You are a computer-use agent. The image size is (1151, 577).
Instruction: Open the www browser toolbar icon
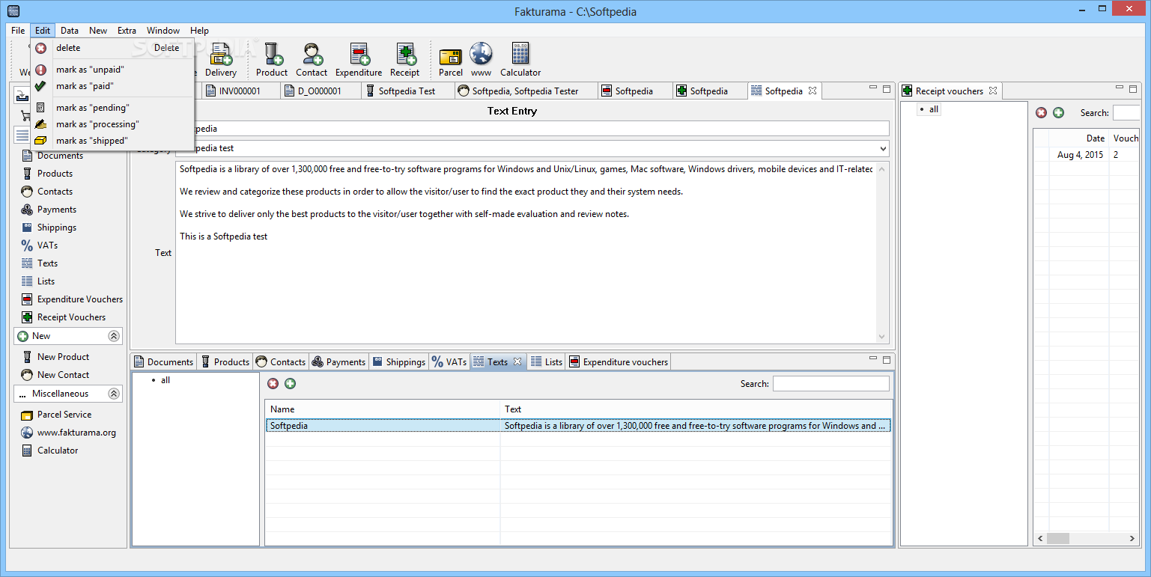click(x=481, y=60)
